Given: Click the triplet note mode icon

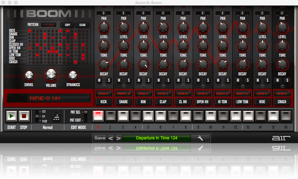Looking at the screenshot, I should point(56,117).
